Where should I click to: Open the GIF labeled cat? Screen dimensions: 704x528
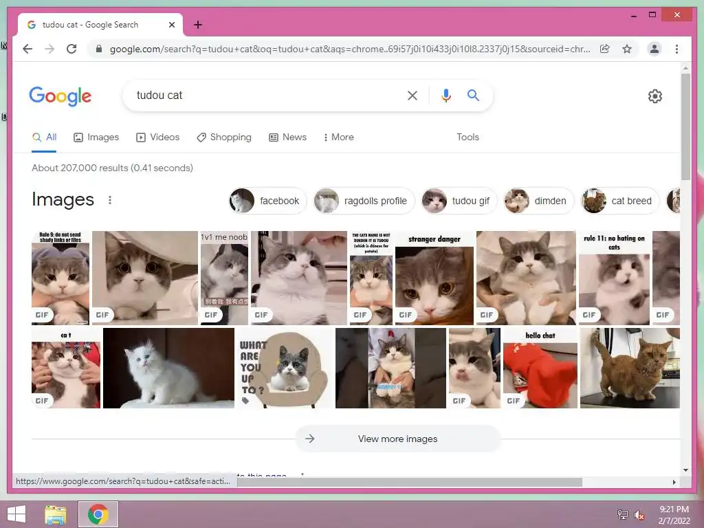click(65, 368)
